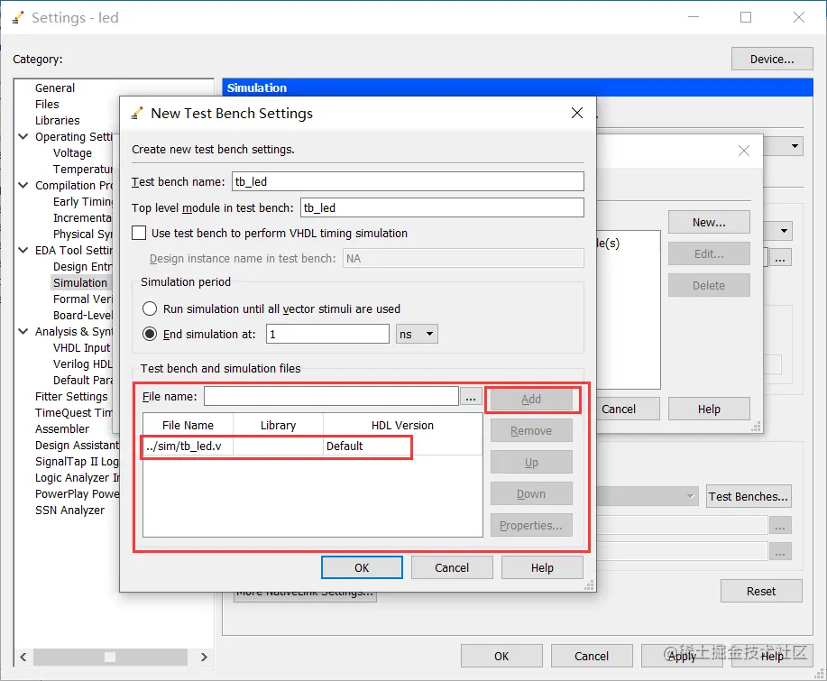Image resolution: width=827 pixels, height=681 pixels.
Task: Click the File name input field
Action: (331, 396)
